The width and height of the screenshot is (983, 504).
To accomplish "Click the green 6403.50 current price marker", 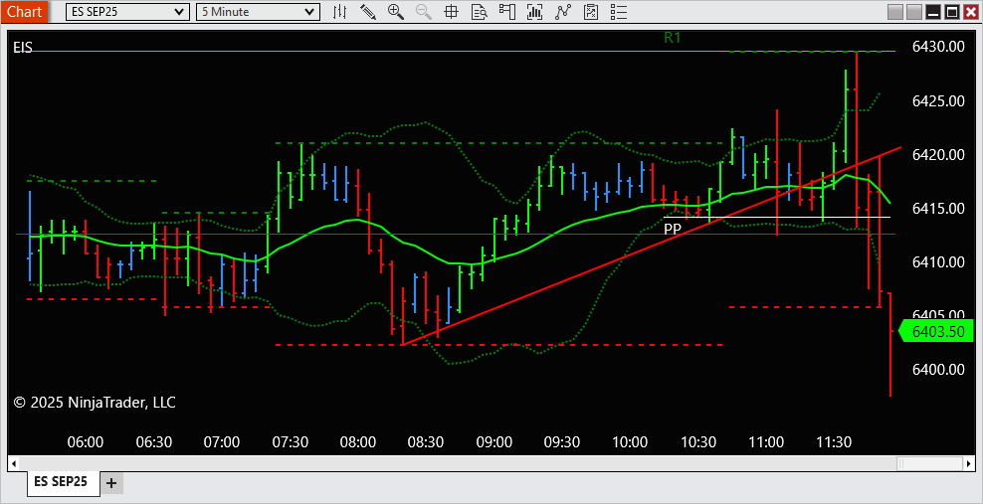I will click(936, 331).
